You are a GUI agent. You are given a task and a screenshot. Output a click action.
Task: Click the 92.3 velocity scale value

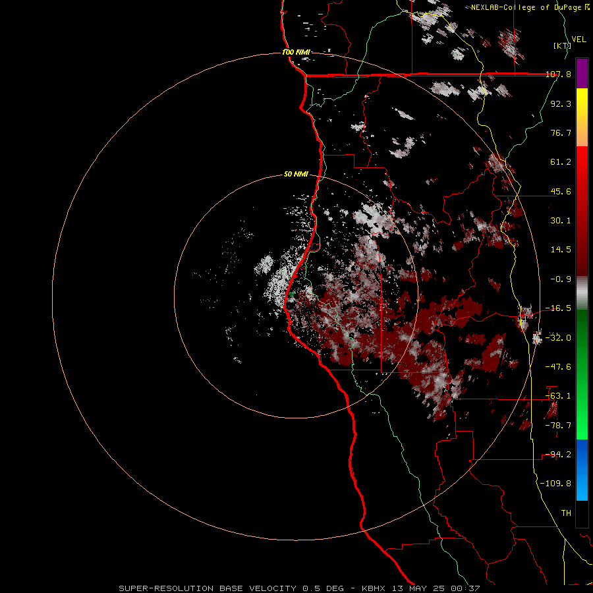(561, 103)
